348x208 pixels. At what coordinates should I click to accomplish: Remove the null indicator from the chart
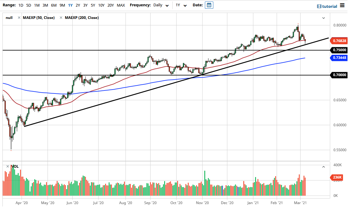[x=19, y=18]
